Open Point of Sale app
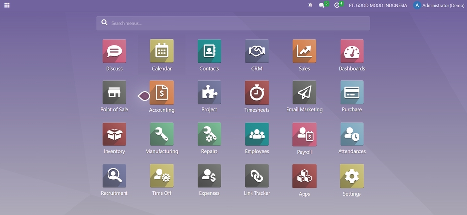This screenshot has height=215, width=467. (114, 92)
